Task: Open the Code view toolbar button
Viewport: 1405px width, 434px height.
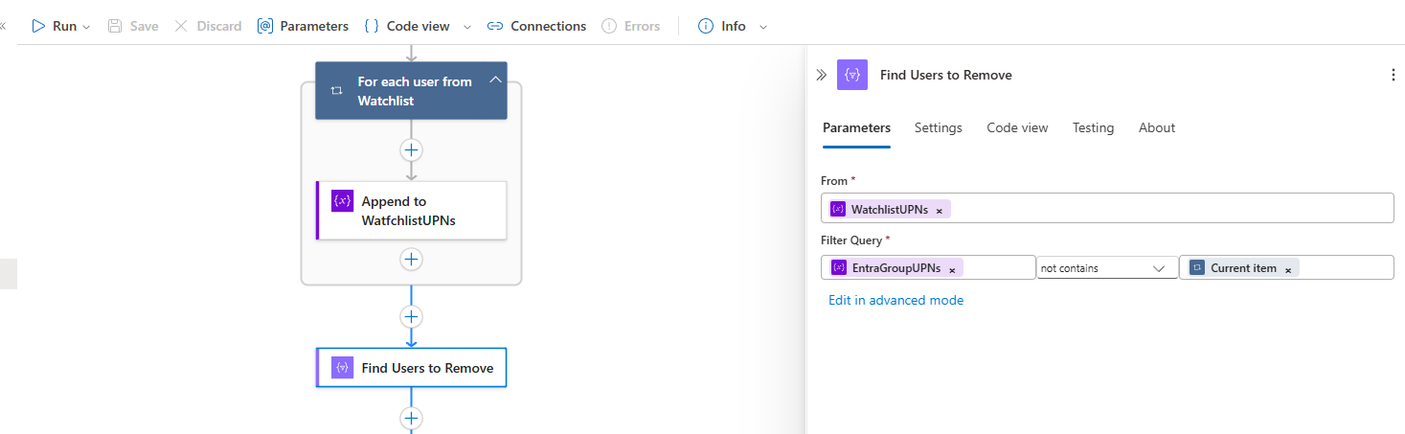Action: (x=407, y=26)
